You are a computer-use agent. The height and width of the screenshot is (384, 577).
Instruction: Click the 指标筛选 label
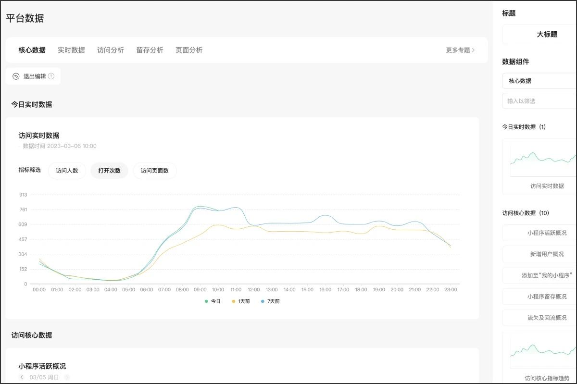(30, 170)
